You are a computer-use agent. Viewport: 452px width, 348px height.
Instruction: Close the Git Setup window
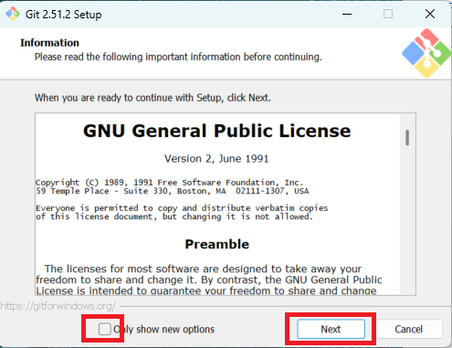pyautogui.click(x=430, y=14)
